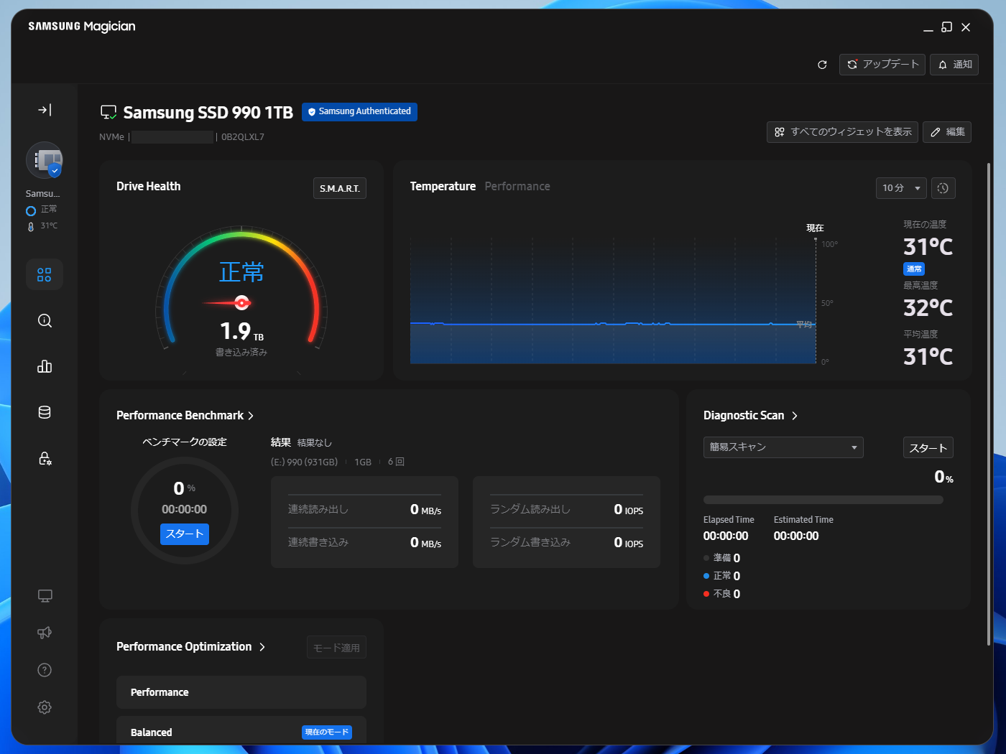Open the S.M.A.R.T. details button
Viewport: 1006px width, 754px height.
tap(340, 188)
